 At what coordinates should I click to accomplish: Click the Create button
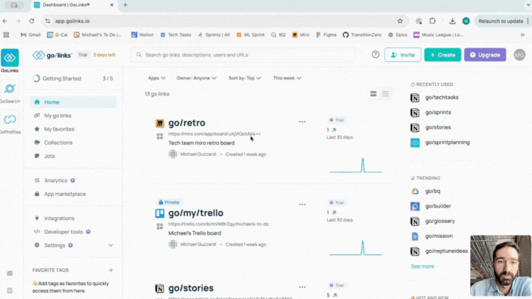pyautogui.click(x=443, y=55)
